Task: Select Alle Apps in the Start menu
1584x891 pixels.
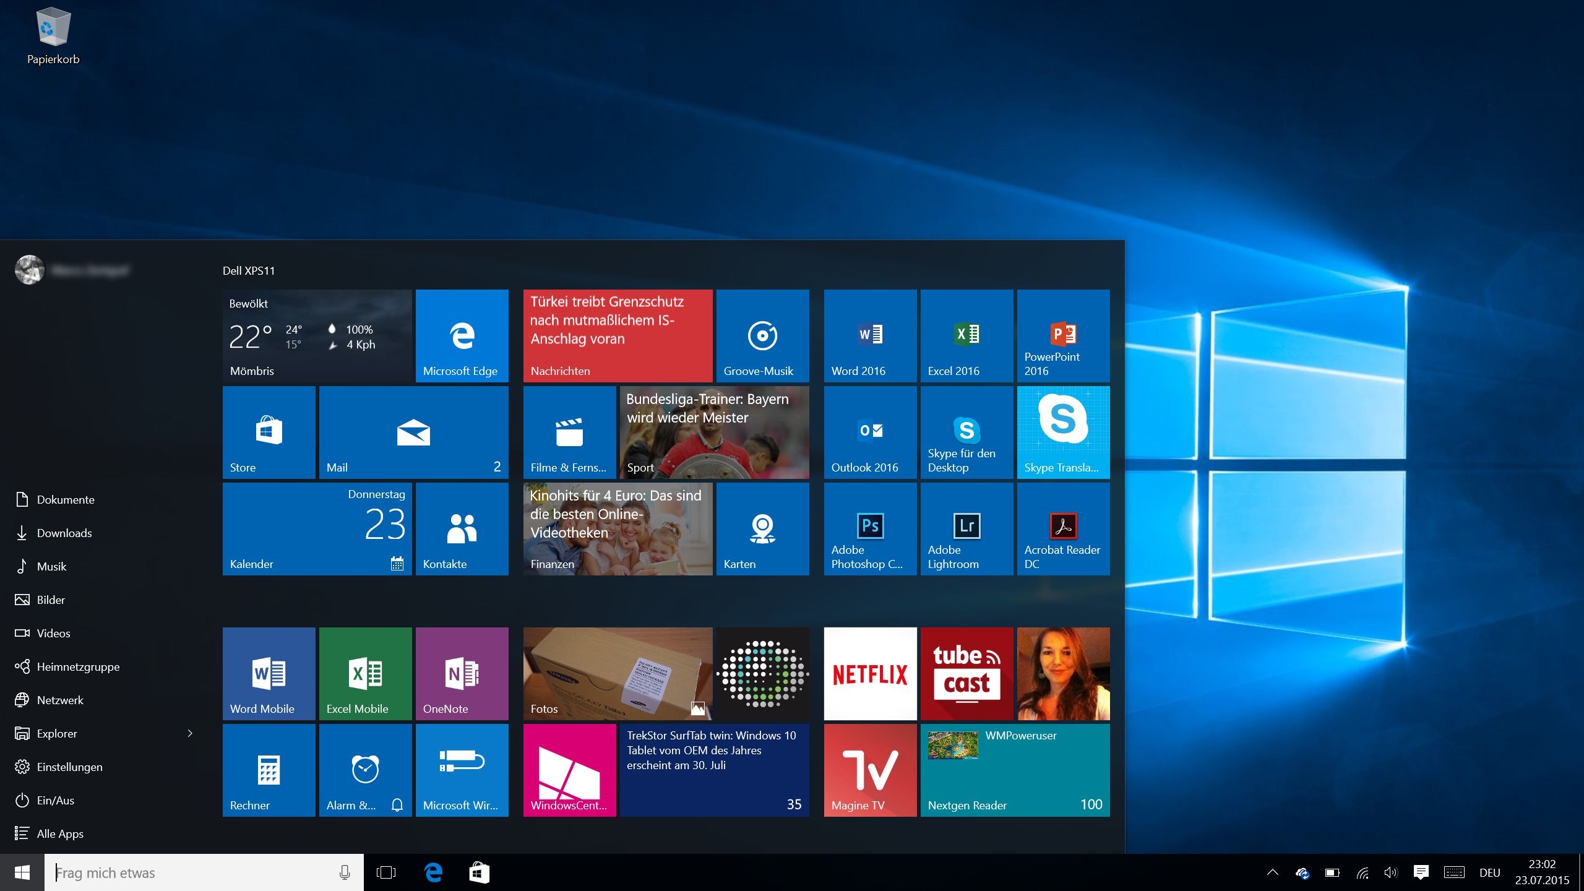Action: (60, 833)
